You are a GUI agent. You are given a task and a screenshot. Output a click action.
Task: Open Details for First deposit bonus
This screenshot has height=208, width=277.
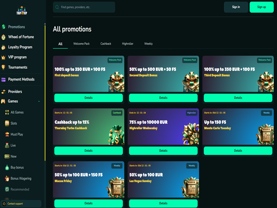click(88, 98)
